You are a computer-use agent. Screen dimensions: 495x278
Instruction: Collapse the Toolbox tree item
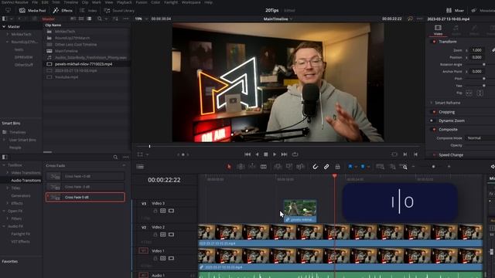[4, 165]
